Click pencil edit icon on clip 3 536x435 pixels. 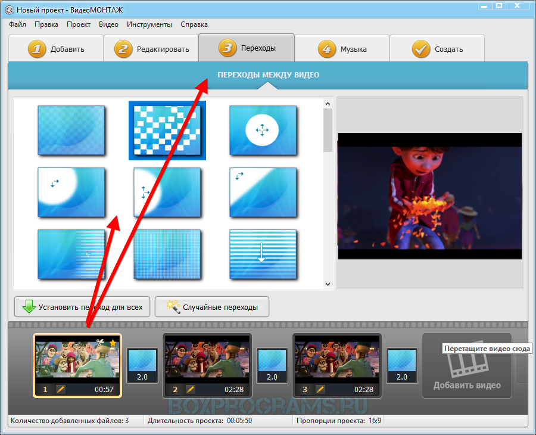click(320, 389)
